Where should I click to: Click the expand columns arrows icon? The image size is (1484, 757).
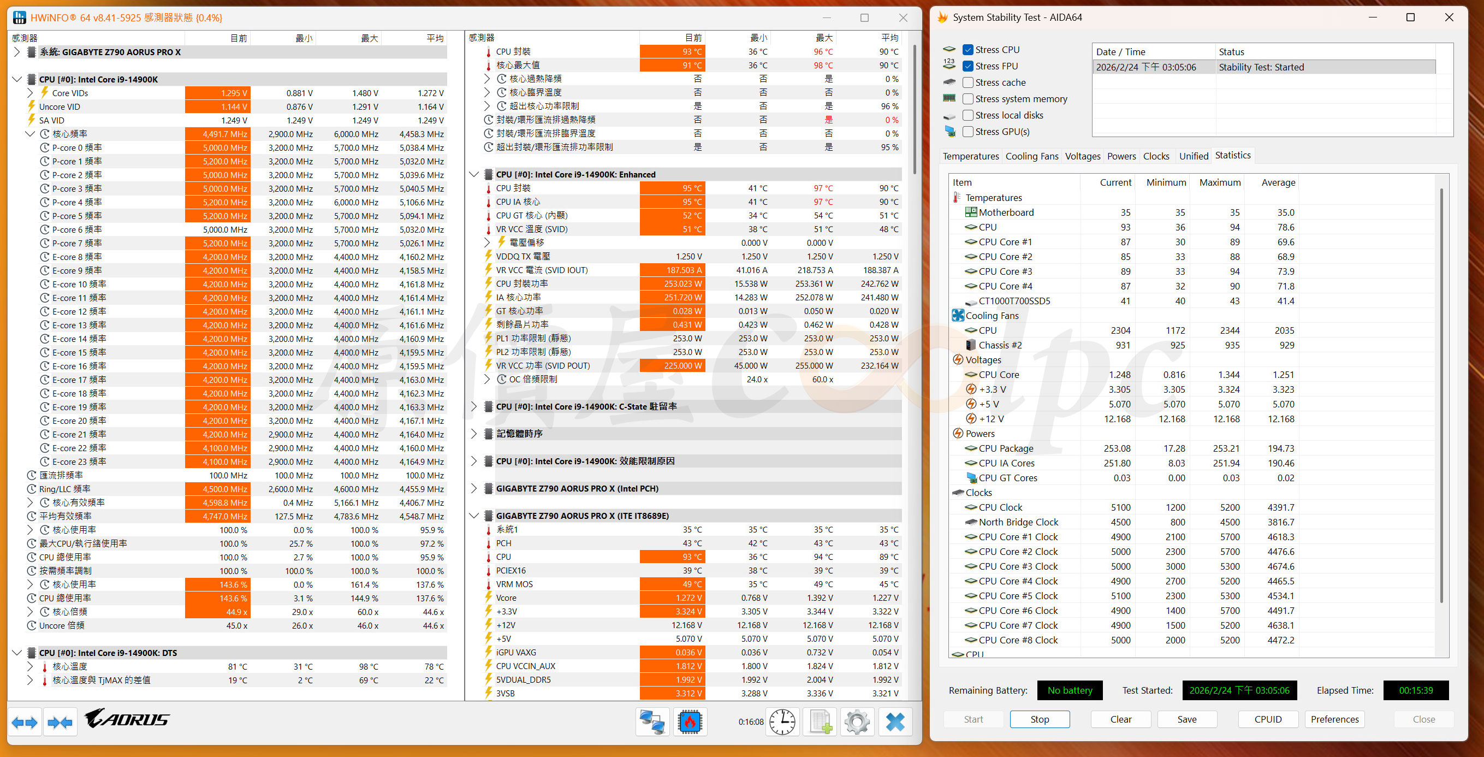[x=25, y=722]
